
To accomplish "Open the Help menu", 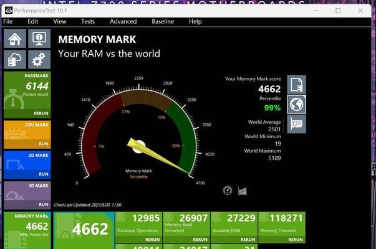I will [195, 22].
